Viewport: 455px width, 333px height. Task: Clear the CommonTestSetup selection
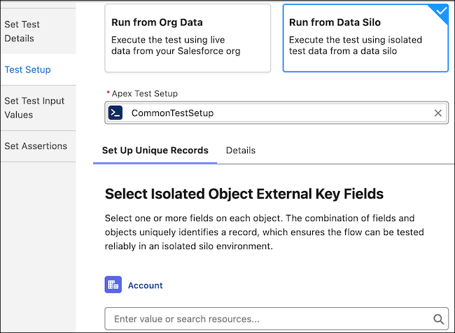(438, 113)
